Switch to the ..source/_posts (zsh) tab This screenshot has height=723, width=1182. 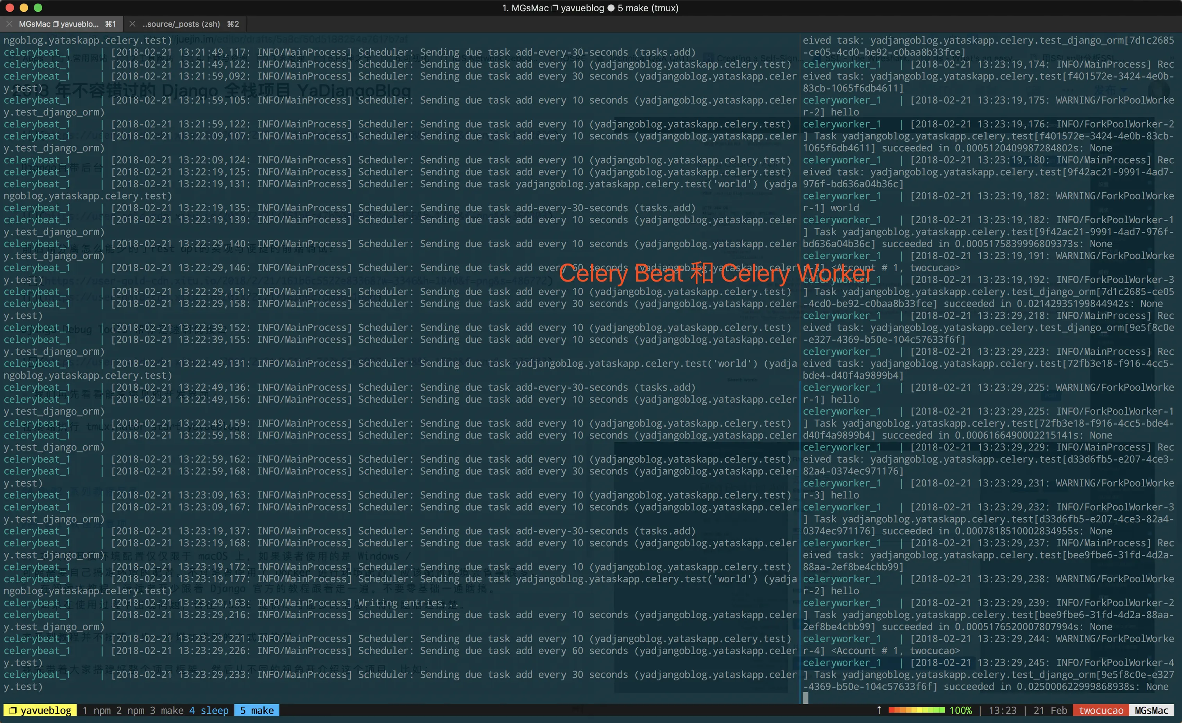[182, 23]
